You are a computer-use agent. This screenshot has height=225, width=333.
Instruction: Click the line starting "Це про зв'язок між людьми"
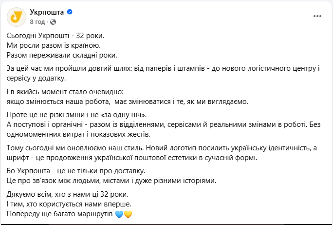pos(111,181)
